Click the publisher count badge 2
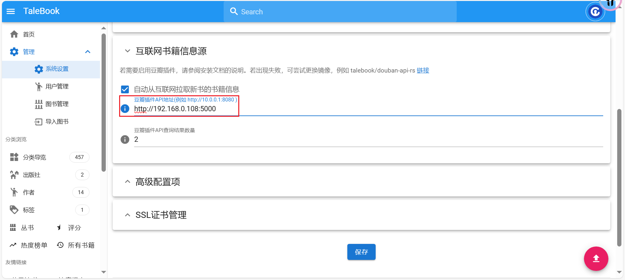Screen dimensions: 625x280 click(82, 175)
